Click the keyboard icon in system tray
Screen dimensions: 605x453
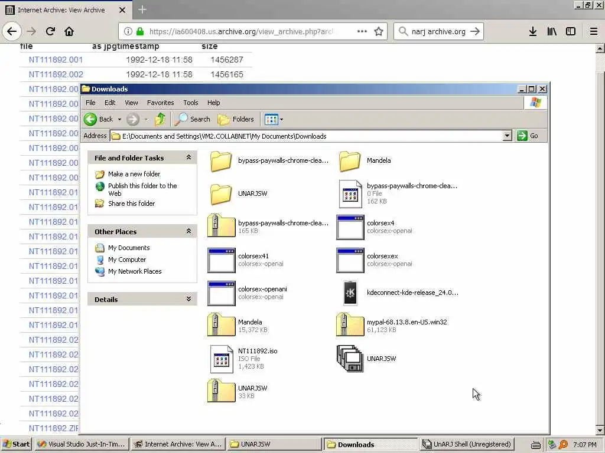(535, 445)
